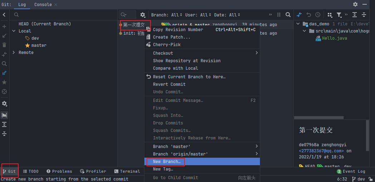Click the Fetch All Remotes star icon

4,82
